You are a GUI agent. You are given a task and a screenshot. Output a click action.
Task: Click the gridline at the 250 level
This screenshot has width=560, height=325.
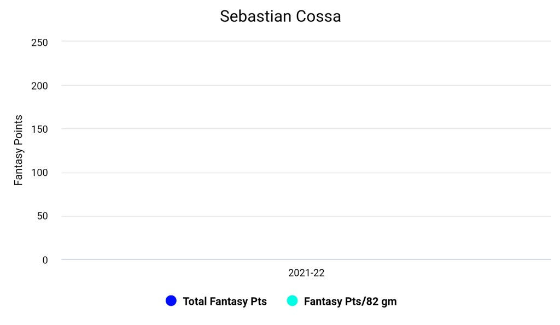pyautogui.click(x=306, y=42)
